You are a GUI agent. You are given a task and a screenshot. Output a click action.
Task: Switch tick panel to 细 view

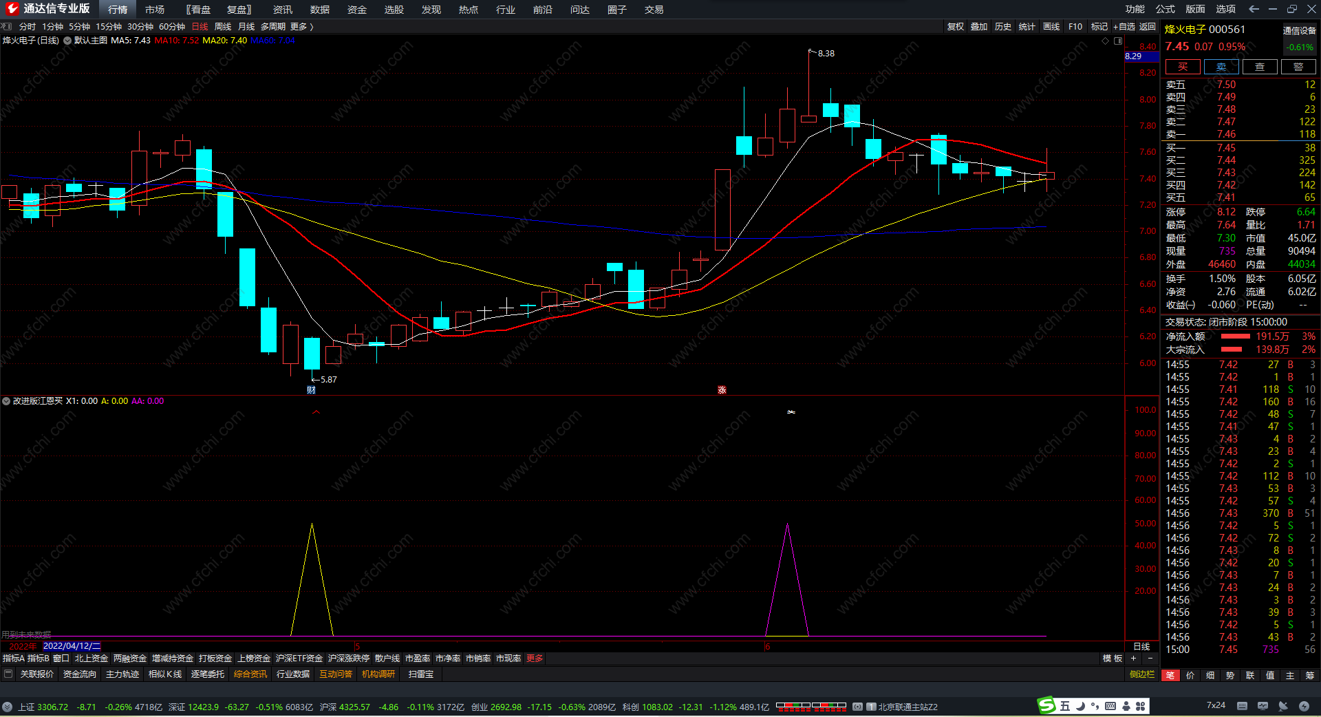[1210, 676]
